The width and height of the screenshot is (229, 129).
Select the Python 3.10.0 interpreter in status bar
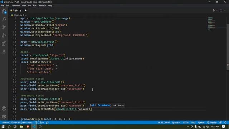17,123
